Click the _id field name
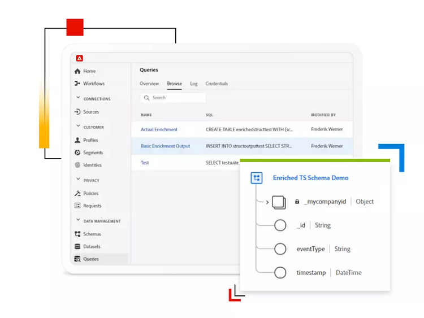This screenshot has width=424, height=318. 301,225
